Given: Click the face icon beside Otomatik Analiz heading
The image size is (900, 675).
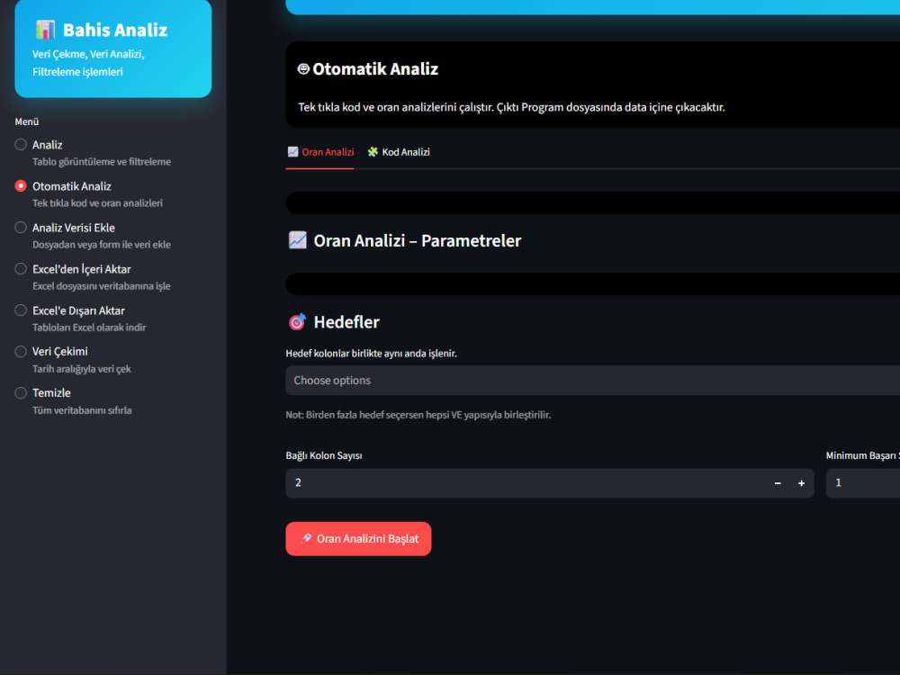Looking at the screenshot, I should tap(303, 69).
